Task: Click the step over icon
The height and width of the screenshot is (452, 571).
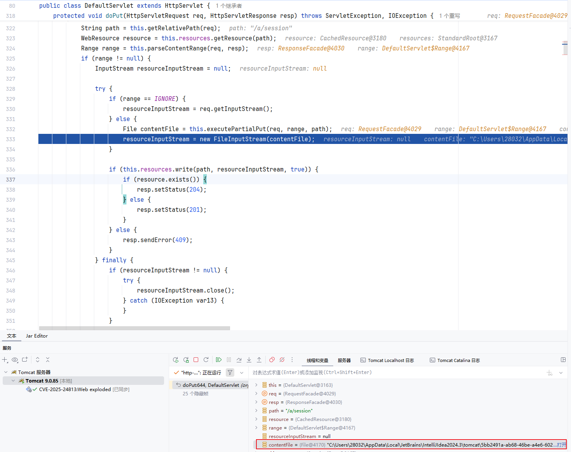Action: coord(239,360)
